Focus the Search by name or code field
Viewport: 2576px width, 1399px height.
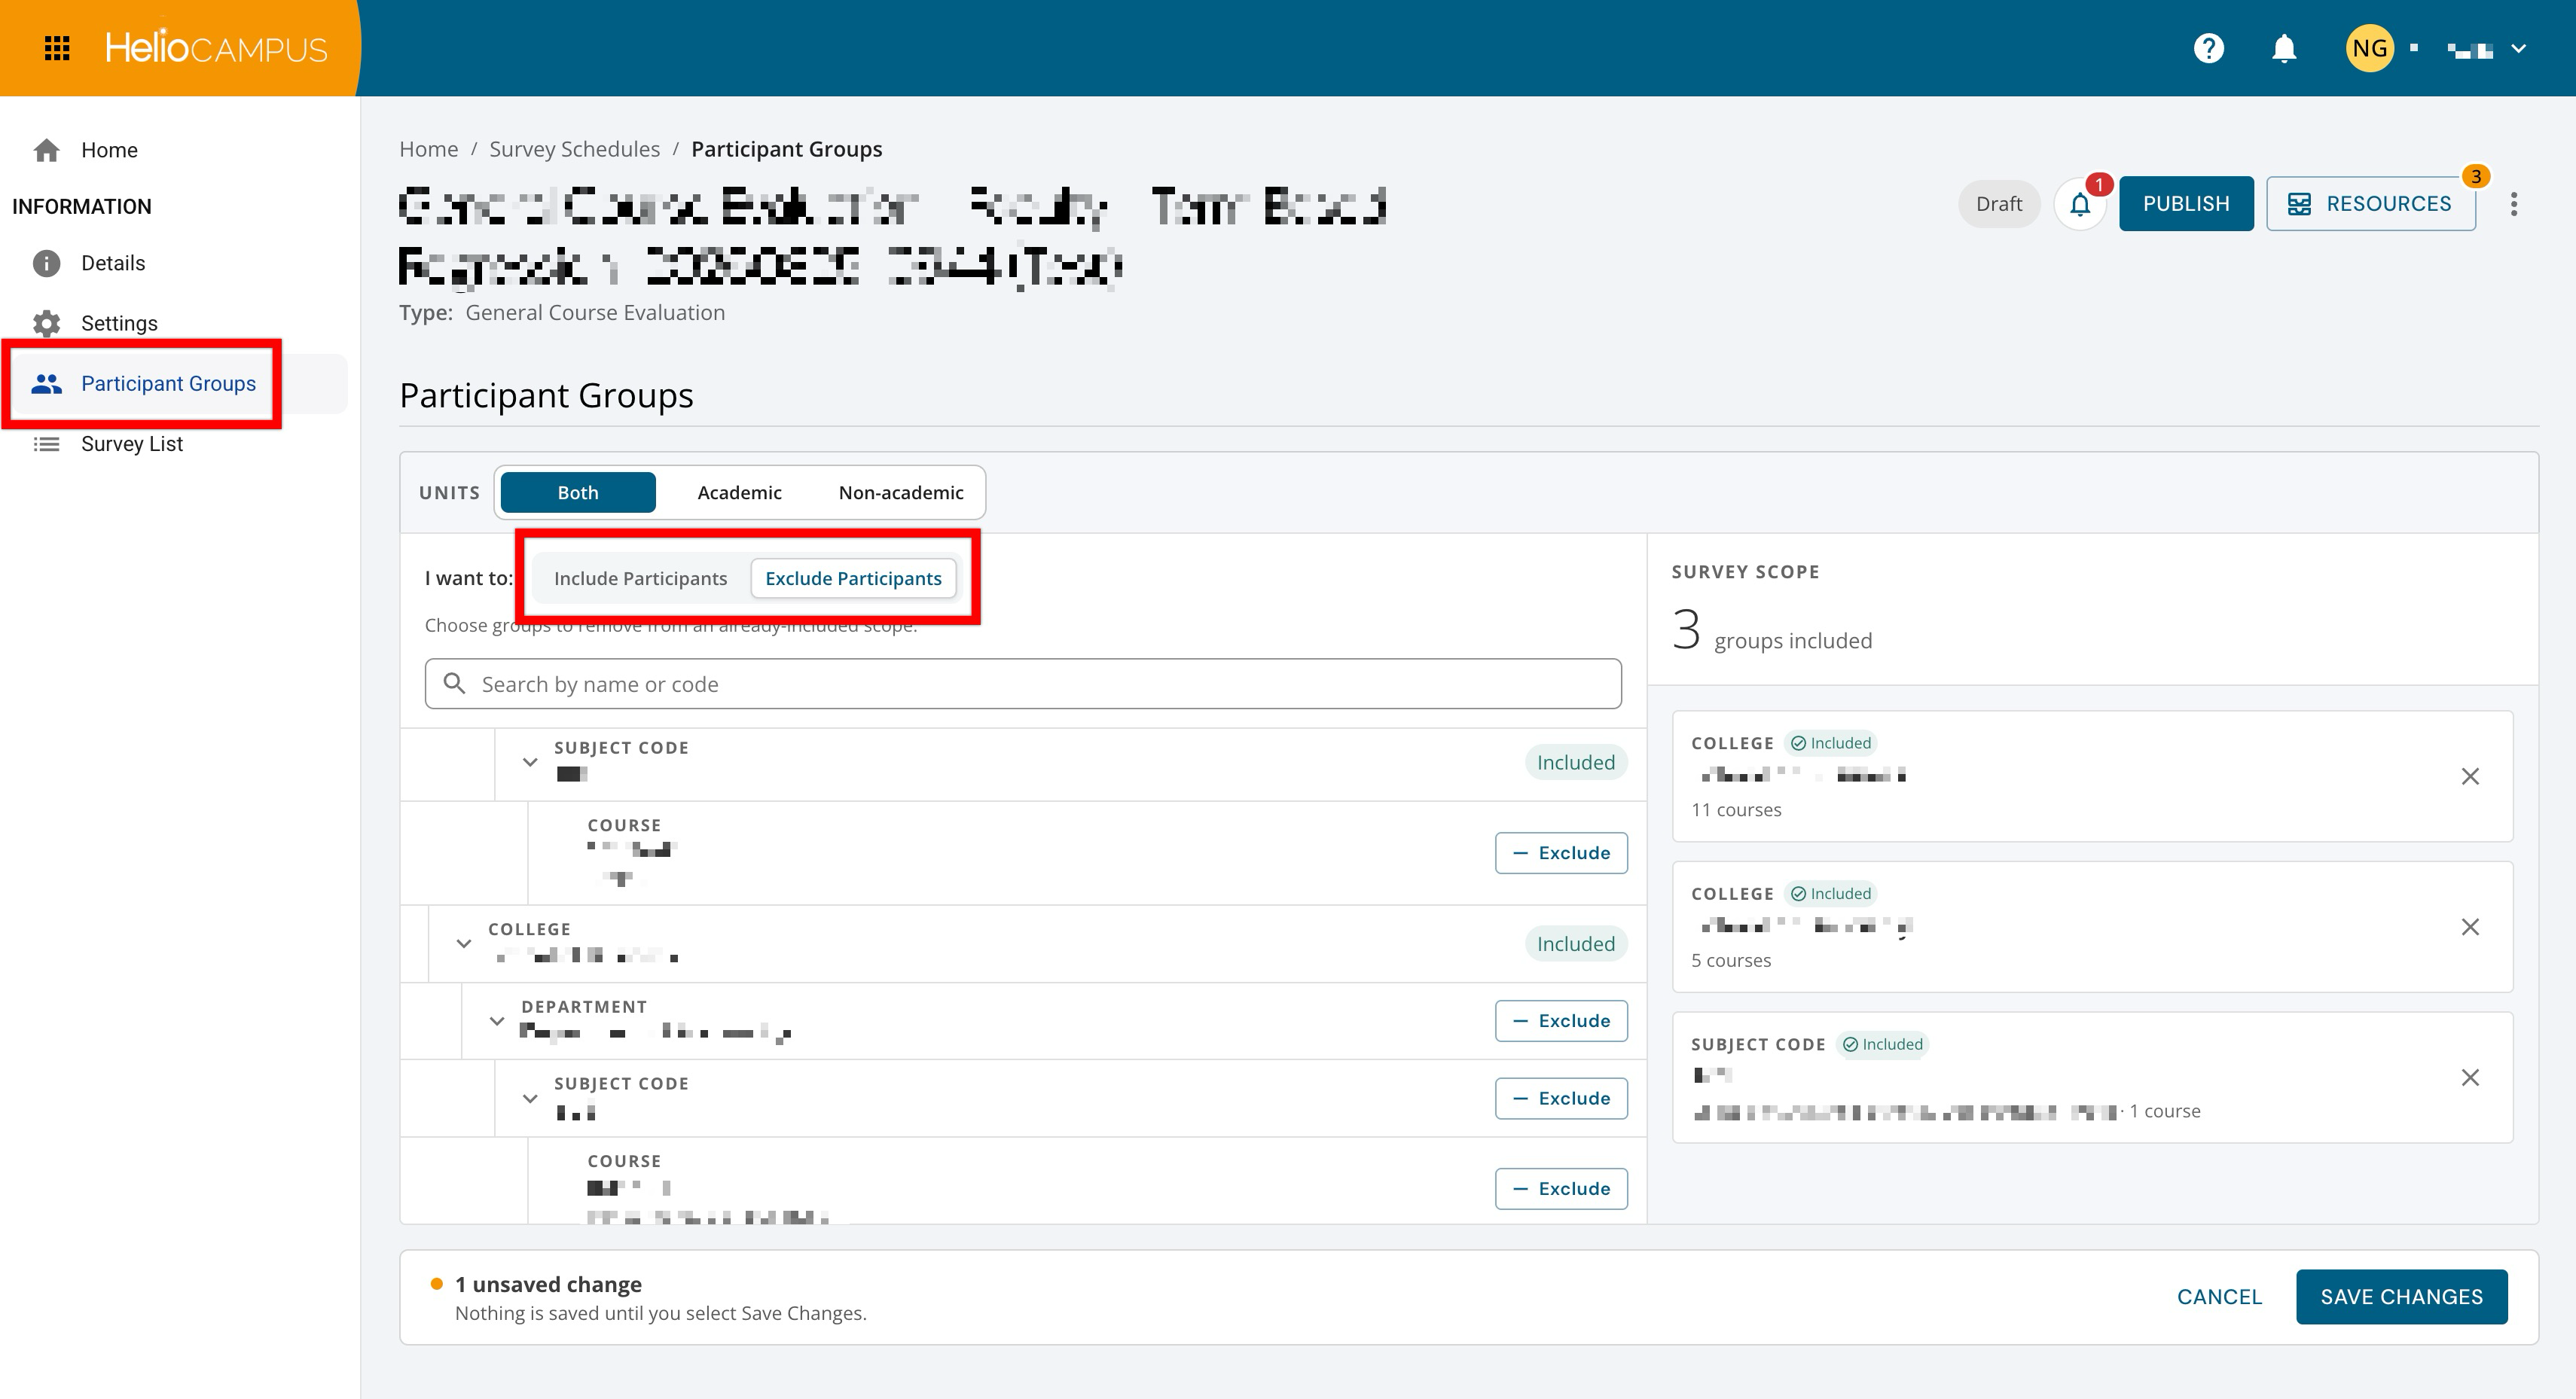tap(1023, 683)
